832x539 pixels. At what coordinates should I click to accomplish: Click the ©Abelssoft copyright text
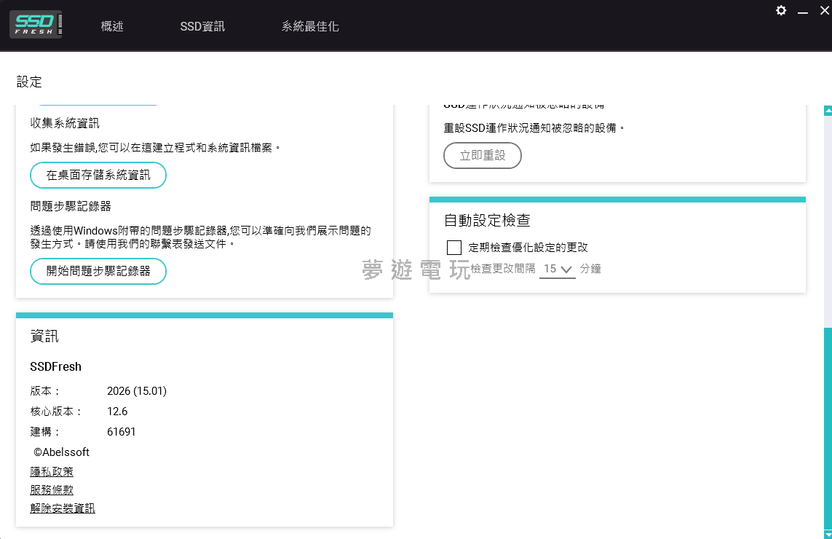coord(61,452)
